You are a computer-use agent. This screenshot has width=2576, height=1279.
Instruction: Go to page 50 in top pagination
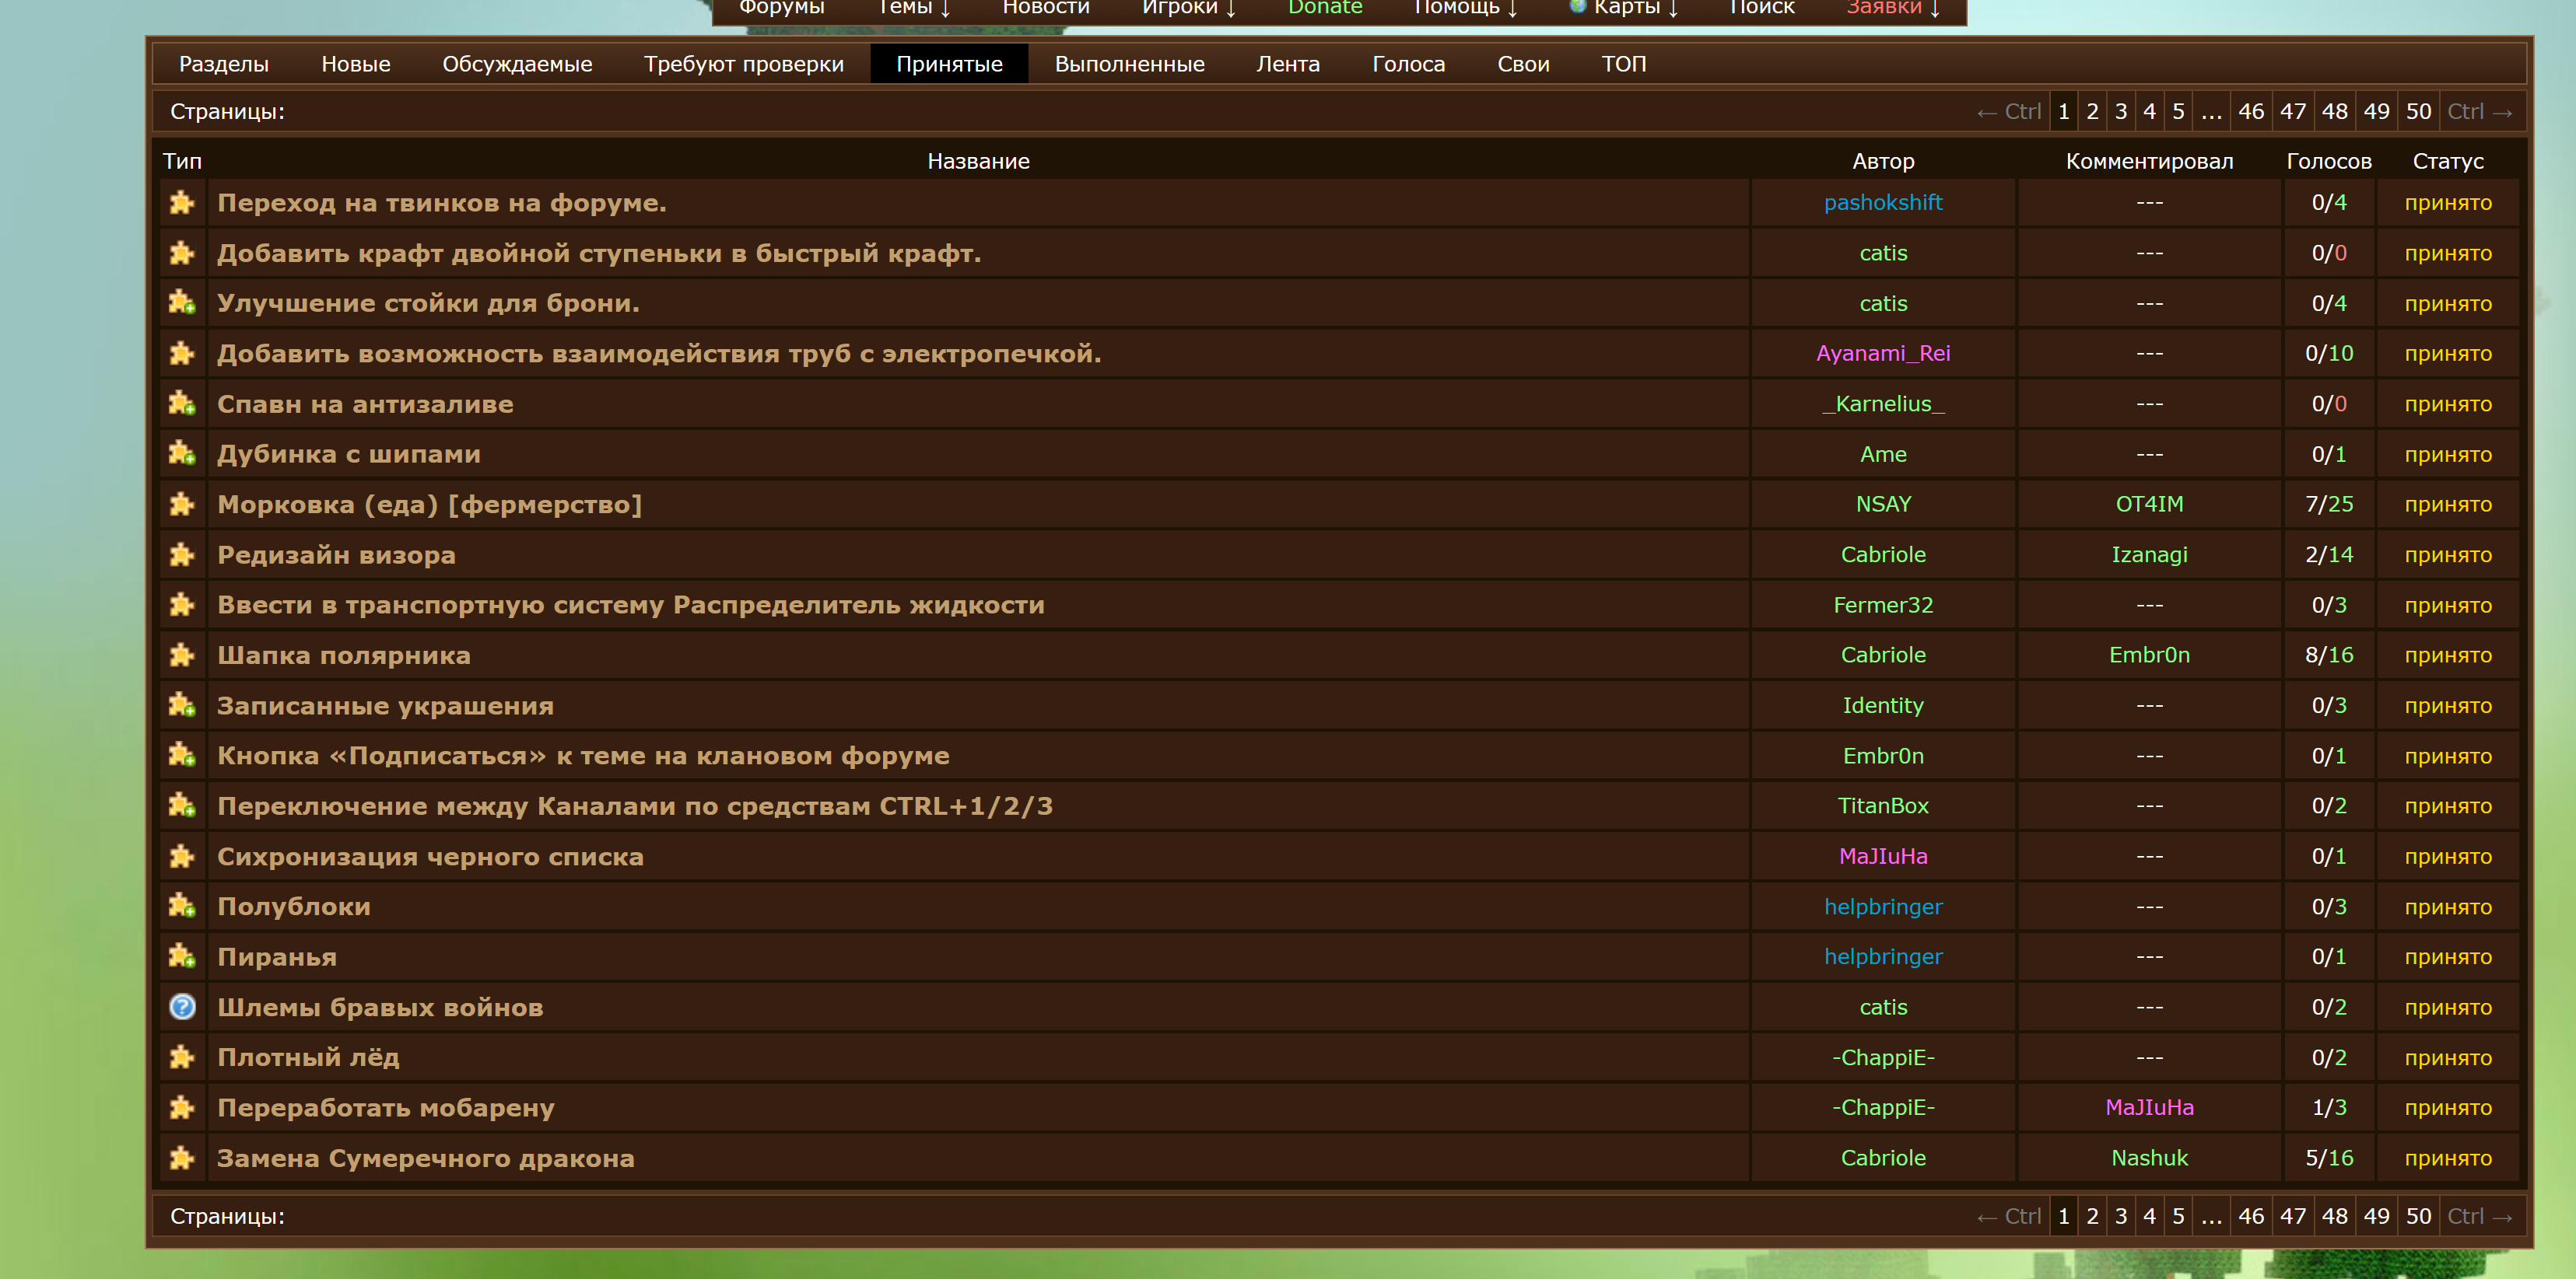click(2417, 112)
